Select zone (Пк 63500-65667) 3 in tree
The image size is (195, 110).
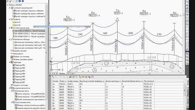click(29, 37)
